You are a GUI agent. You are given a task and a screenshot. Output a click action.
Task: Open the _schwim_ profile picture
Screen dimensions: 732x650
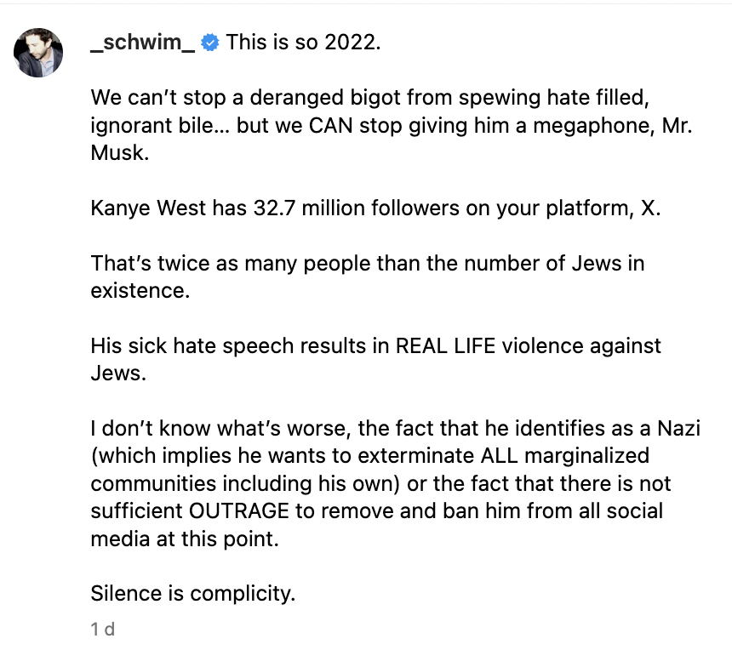38,53
